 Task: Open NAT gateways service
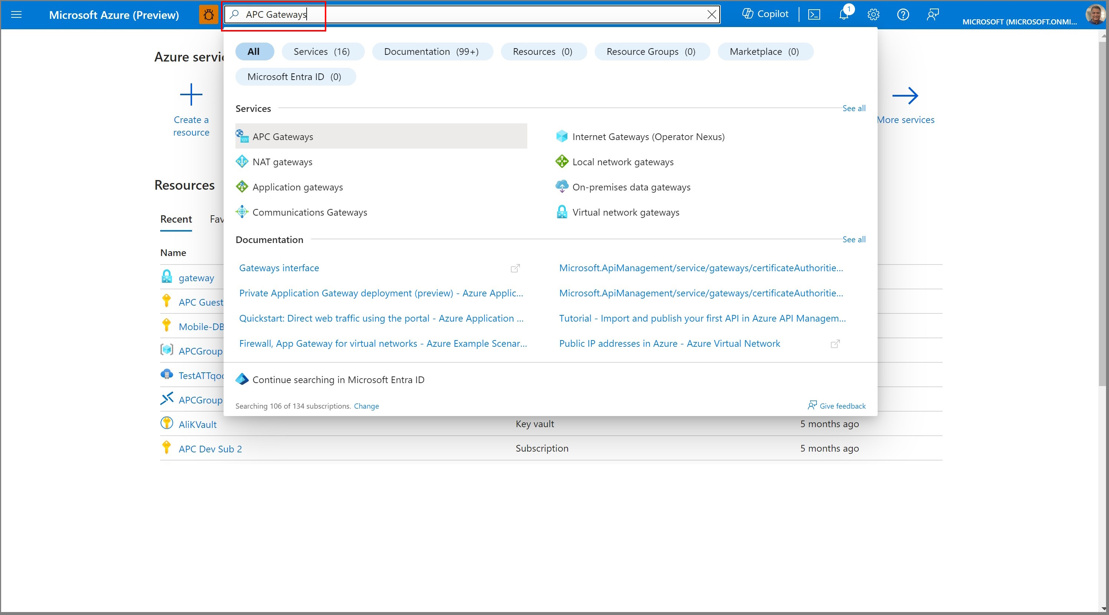tap(283, 162)
